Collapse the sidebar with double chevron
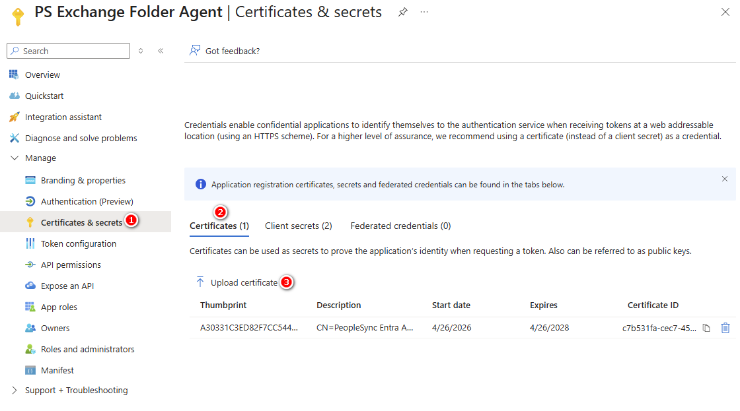Screen dimensions: 740x411 coord(161,51)
